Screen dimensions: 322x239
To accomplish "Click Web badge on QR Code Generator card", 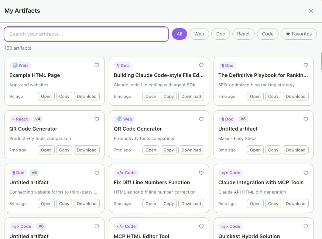I will (x=125, y=119).
